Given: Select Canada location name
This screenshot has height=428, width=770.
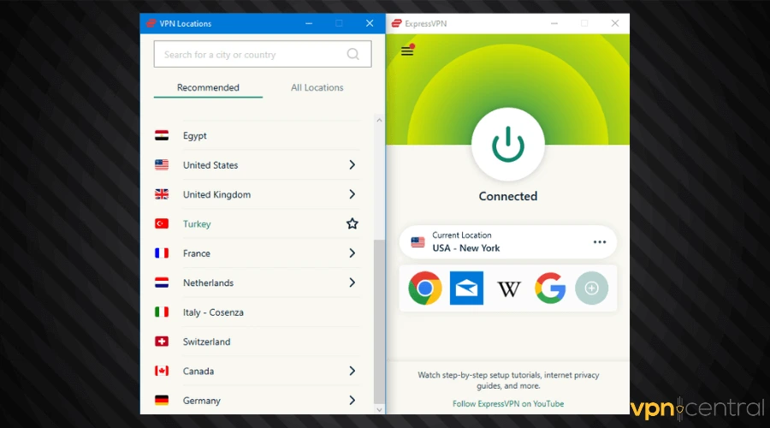Looking at the screenshot, I should 198,371.
